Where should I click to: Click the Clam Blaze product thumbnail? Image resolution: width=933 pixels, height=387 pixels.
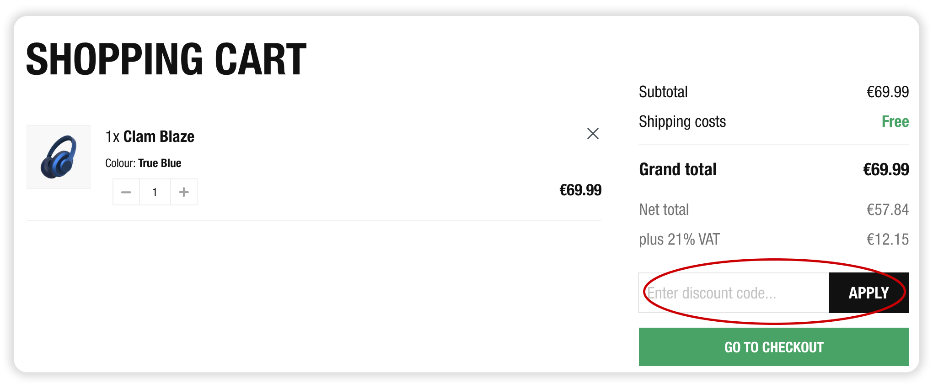59,157
